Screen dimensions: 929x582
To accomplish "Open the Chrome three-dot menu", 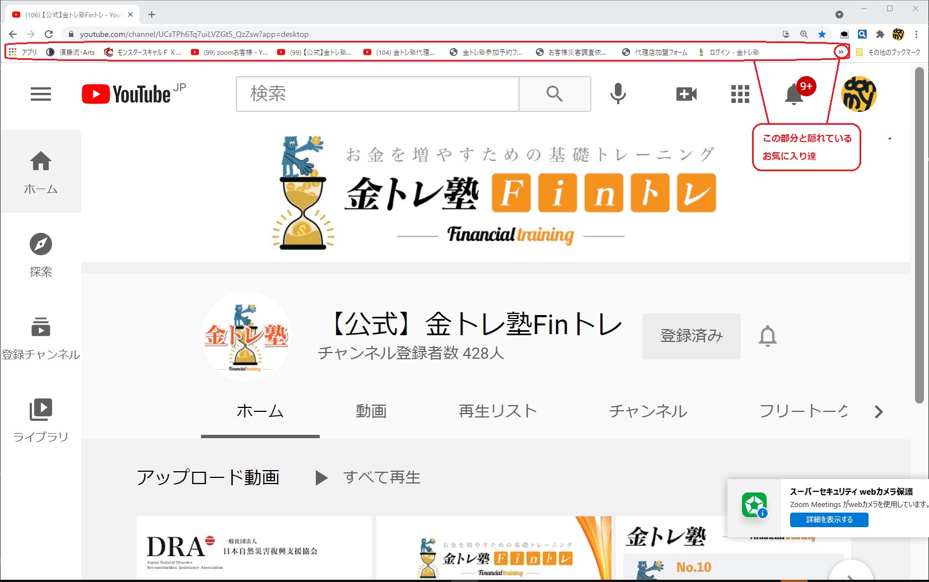I will (916, 34).
